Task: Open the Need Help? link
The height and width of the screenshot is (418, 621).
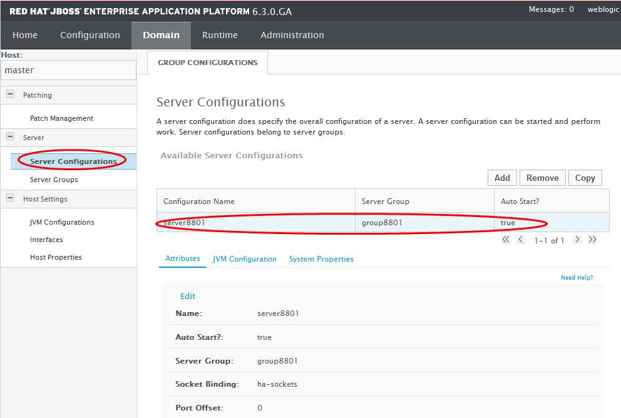Action: click(577, 277)
